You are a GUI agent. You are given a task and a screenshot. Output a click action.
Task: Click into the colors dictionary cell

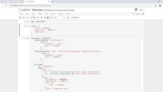tap(86, 30)
